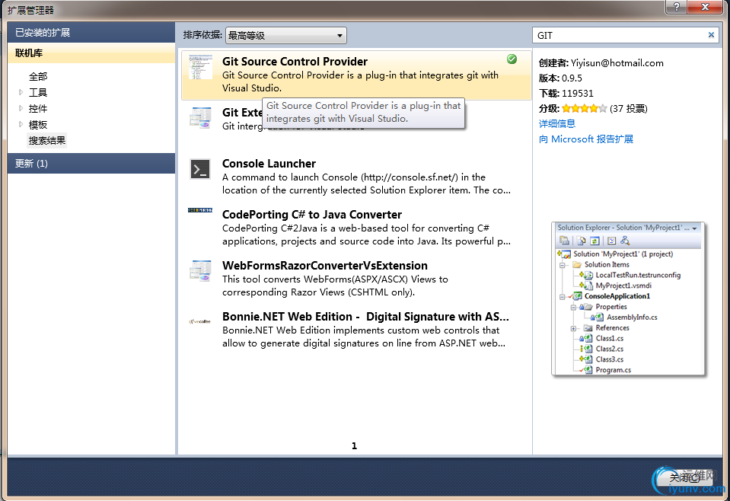Open the dialog help question mark button

(x=677, y=7)
